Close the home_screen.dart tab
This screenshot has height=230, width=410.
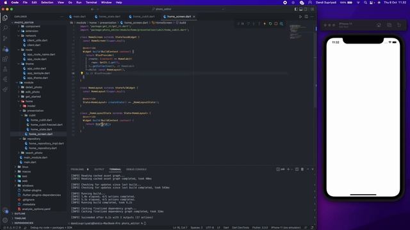point(194,17)
